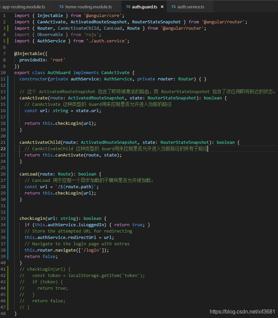The width and height of the screenshot is (278, 318).
Task: Click 'checkLogin' method definition on line 33
Action: [x=32, y=219]
